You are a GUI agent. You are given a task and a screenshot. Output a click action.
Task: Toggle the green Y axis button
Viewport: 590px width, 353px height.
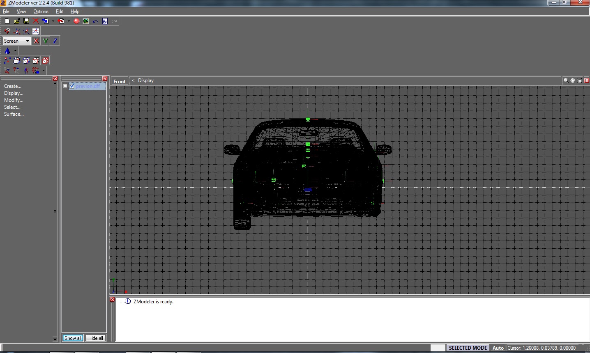(46, 41)
